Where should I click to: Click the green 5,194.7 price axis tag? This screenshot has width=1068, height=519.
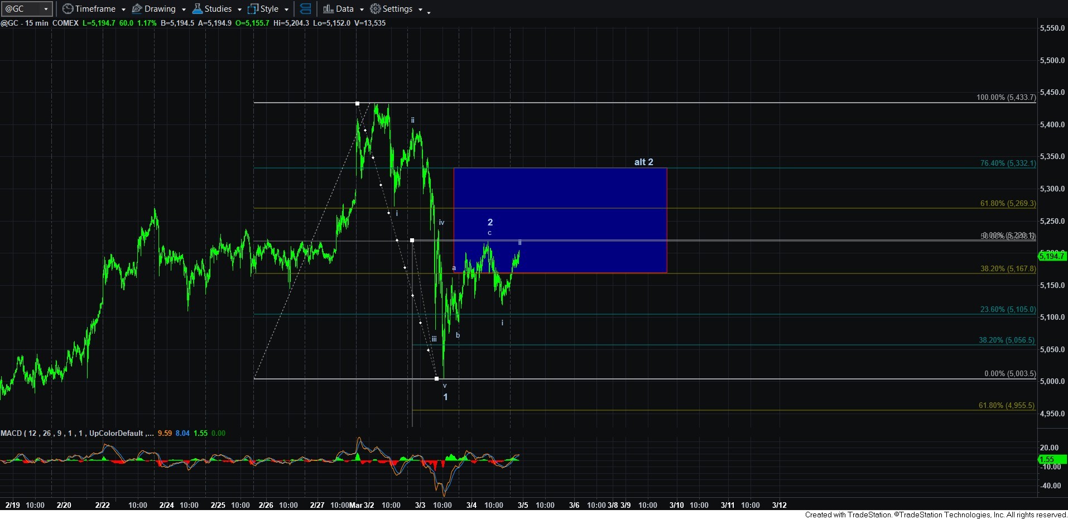pyautogui.click(x=1051, y=256)
